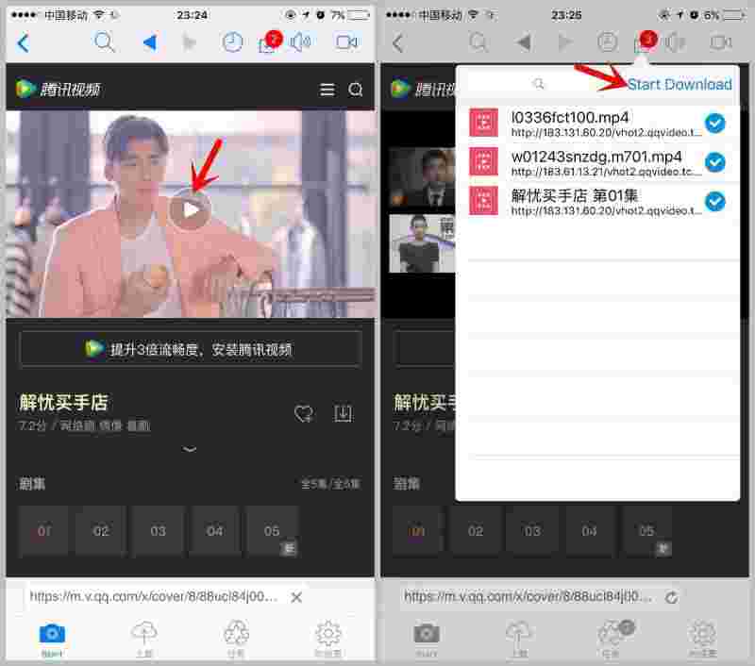Toggle the w01243snzdg.m701.mp4 checkbox

pos(715,162)
